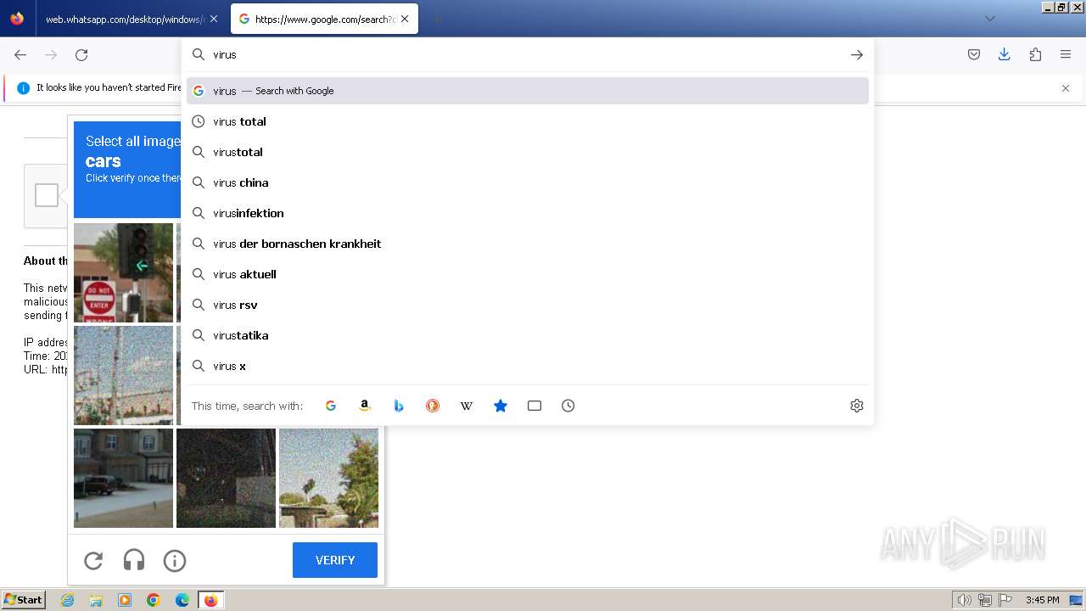1086x611 pixels.
Task: Select 'virus — Search with Google' suggestion
Action: (x=528, y=91)
